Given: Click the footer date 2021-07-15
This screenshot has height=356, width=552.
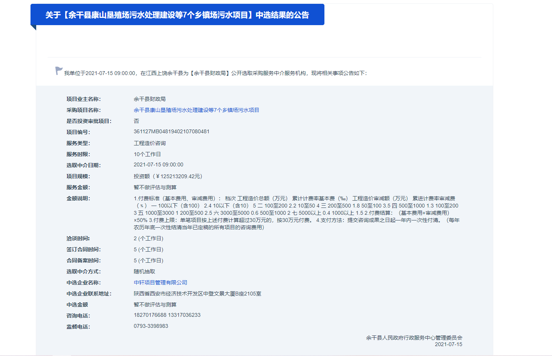Looking at the screenshot, I should 448,344.
